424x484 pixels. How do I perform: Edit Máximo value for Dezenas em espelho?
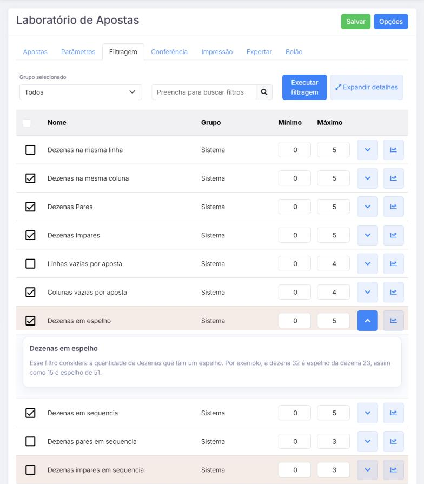333,321
